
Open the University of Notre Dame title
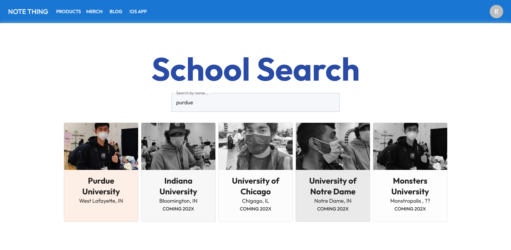coord(333,186)
